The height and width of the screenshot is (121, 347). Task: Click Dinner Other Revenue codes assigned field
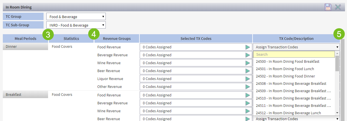(x=192, y=87)
